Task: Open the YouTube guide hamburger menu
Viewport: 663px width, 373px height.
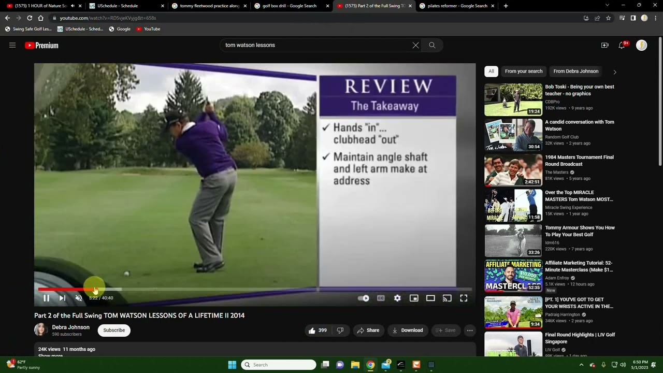Action: click(x=12, y=45)
